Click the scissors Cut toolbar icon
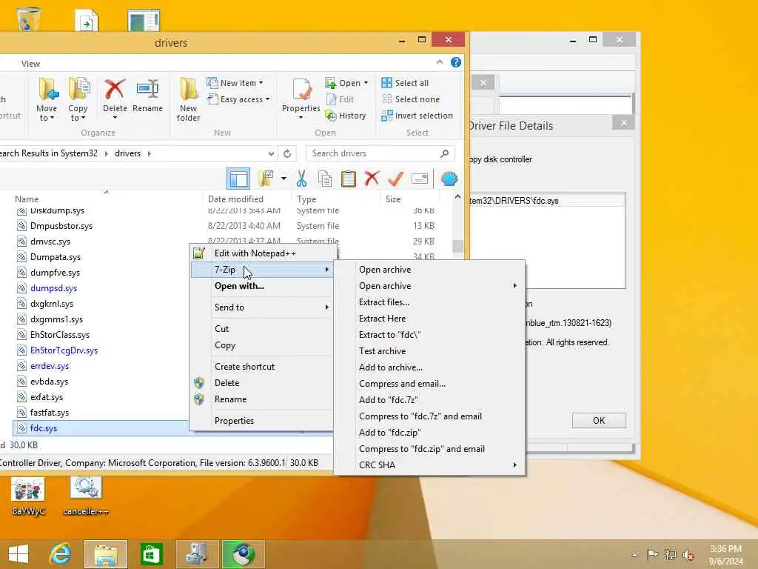This screenshot has height=569, width=758. [x=302, y=179]
